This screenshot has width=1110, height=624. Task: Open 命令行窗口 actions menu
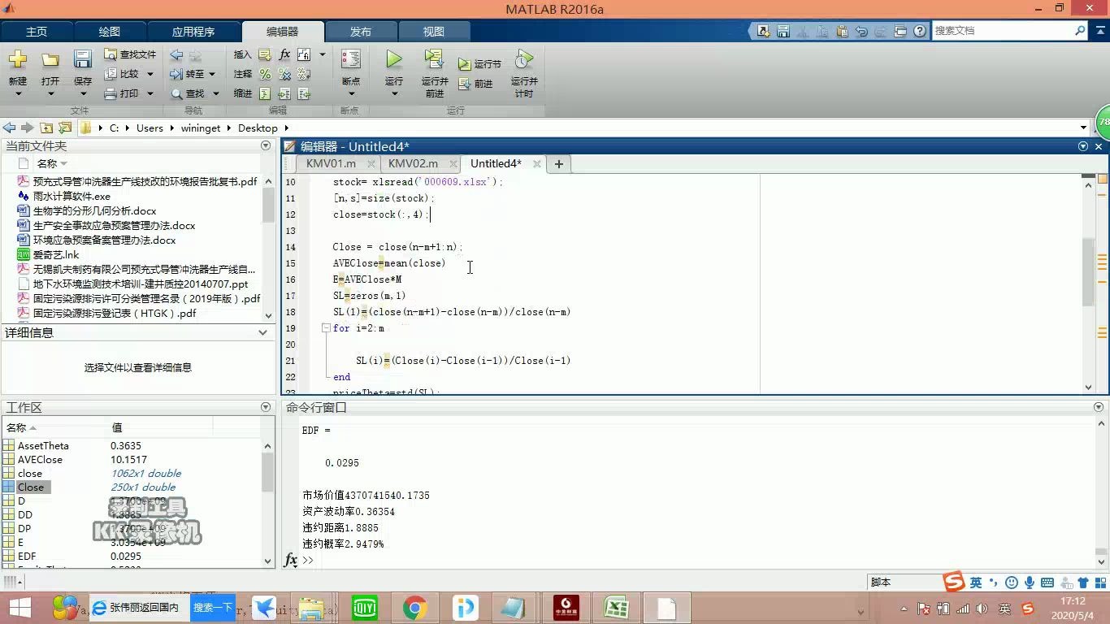click(x=1099, y=407)
